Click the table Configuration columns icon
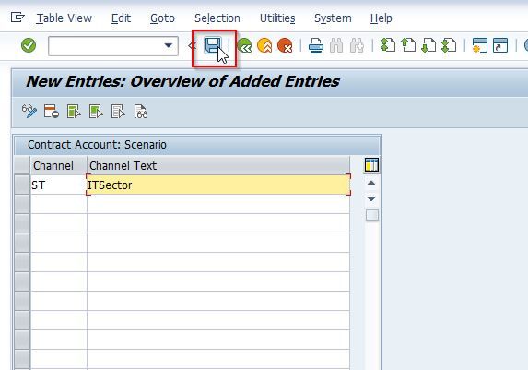Screen dimensions: 528x370 (x=371, y=165)
